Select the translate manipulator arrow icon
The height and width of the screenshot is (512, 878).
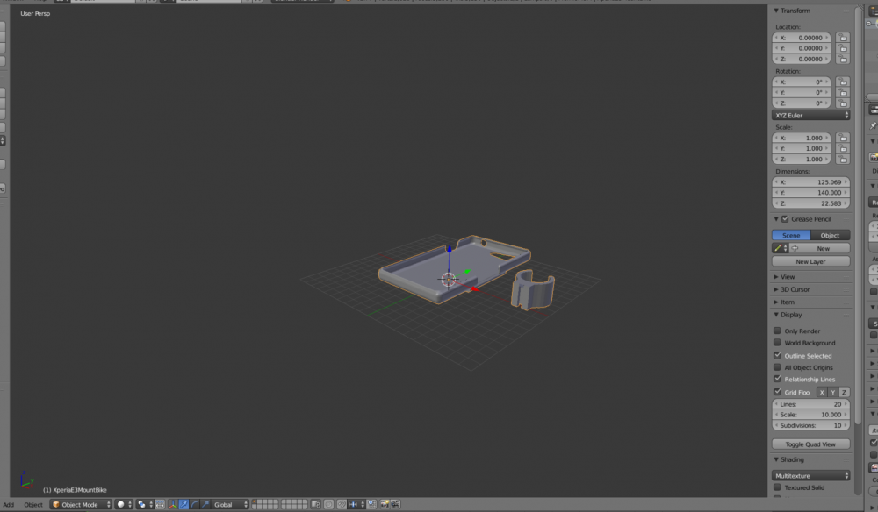point(184,505)
